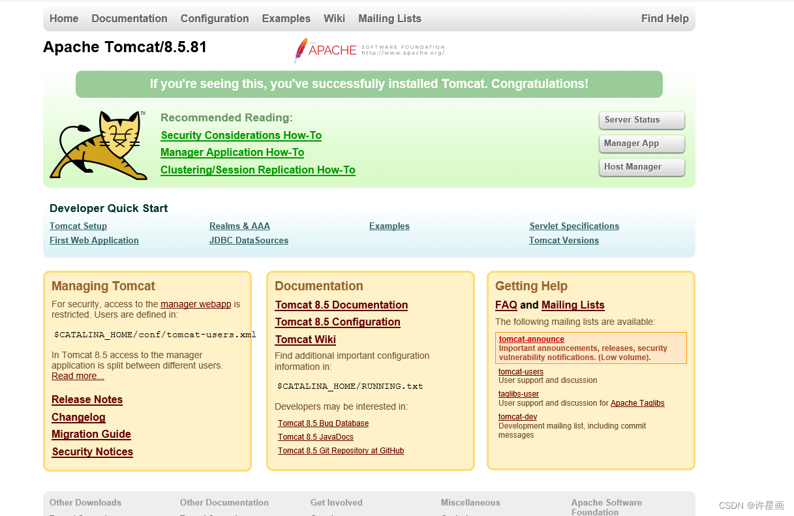Open the Apache Taglibs link
Image resolution: width=794 pixels, height=516 pixels.
[637, 403]
